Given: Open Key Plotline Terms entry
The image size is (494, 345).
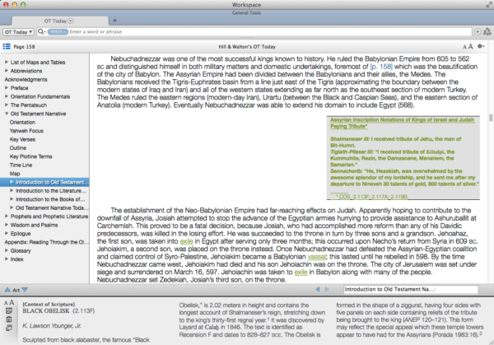Looking at the screenshot, I should (x=31, y=156).
